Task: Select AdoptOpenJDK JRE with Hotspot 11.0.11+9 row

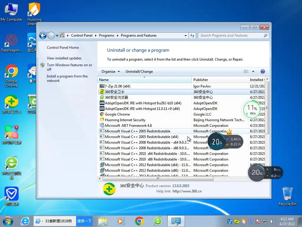Action: coord(181,109)
